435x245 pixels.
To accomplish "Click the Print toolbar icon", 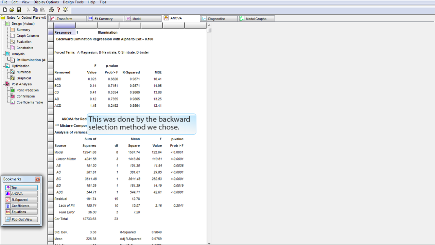I will tap(51, 10).
